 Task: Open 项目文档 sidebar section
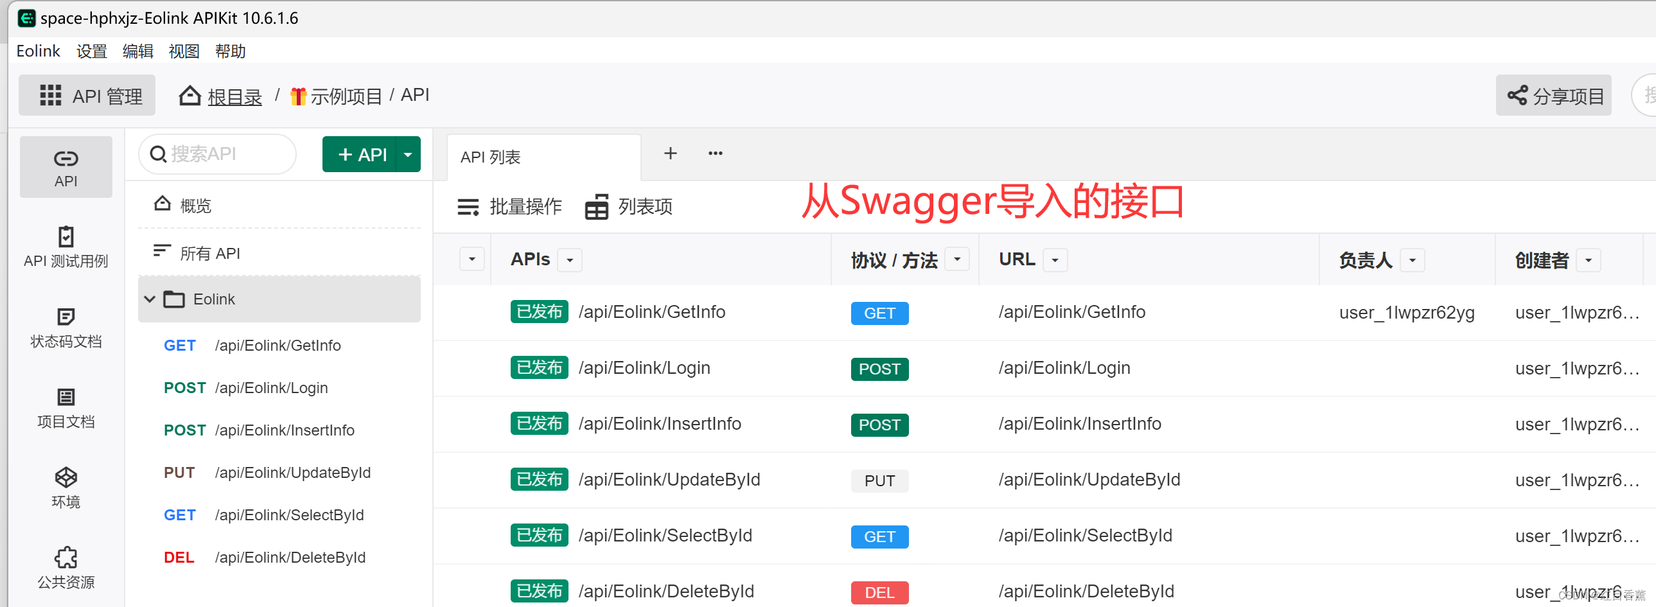(x=66, y=408)
